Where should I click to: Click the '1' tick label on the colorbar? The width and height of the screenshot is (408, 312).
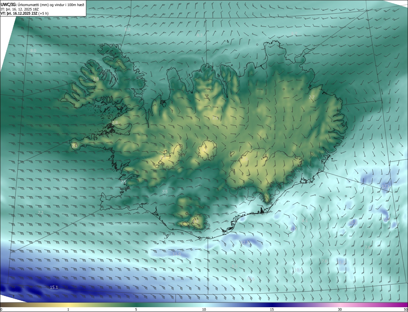point(68,310)
